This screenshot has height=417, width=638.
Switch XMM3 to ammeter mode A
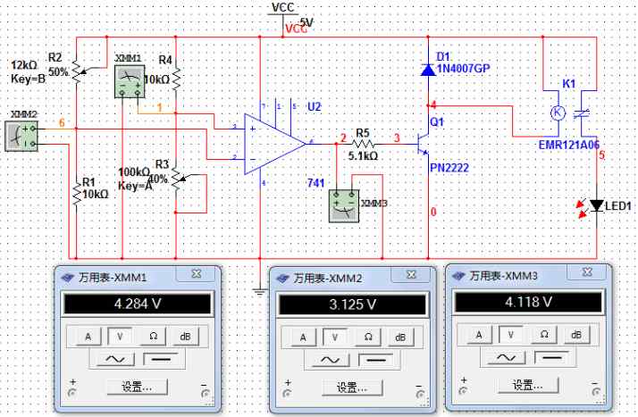tap(479, 335)
